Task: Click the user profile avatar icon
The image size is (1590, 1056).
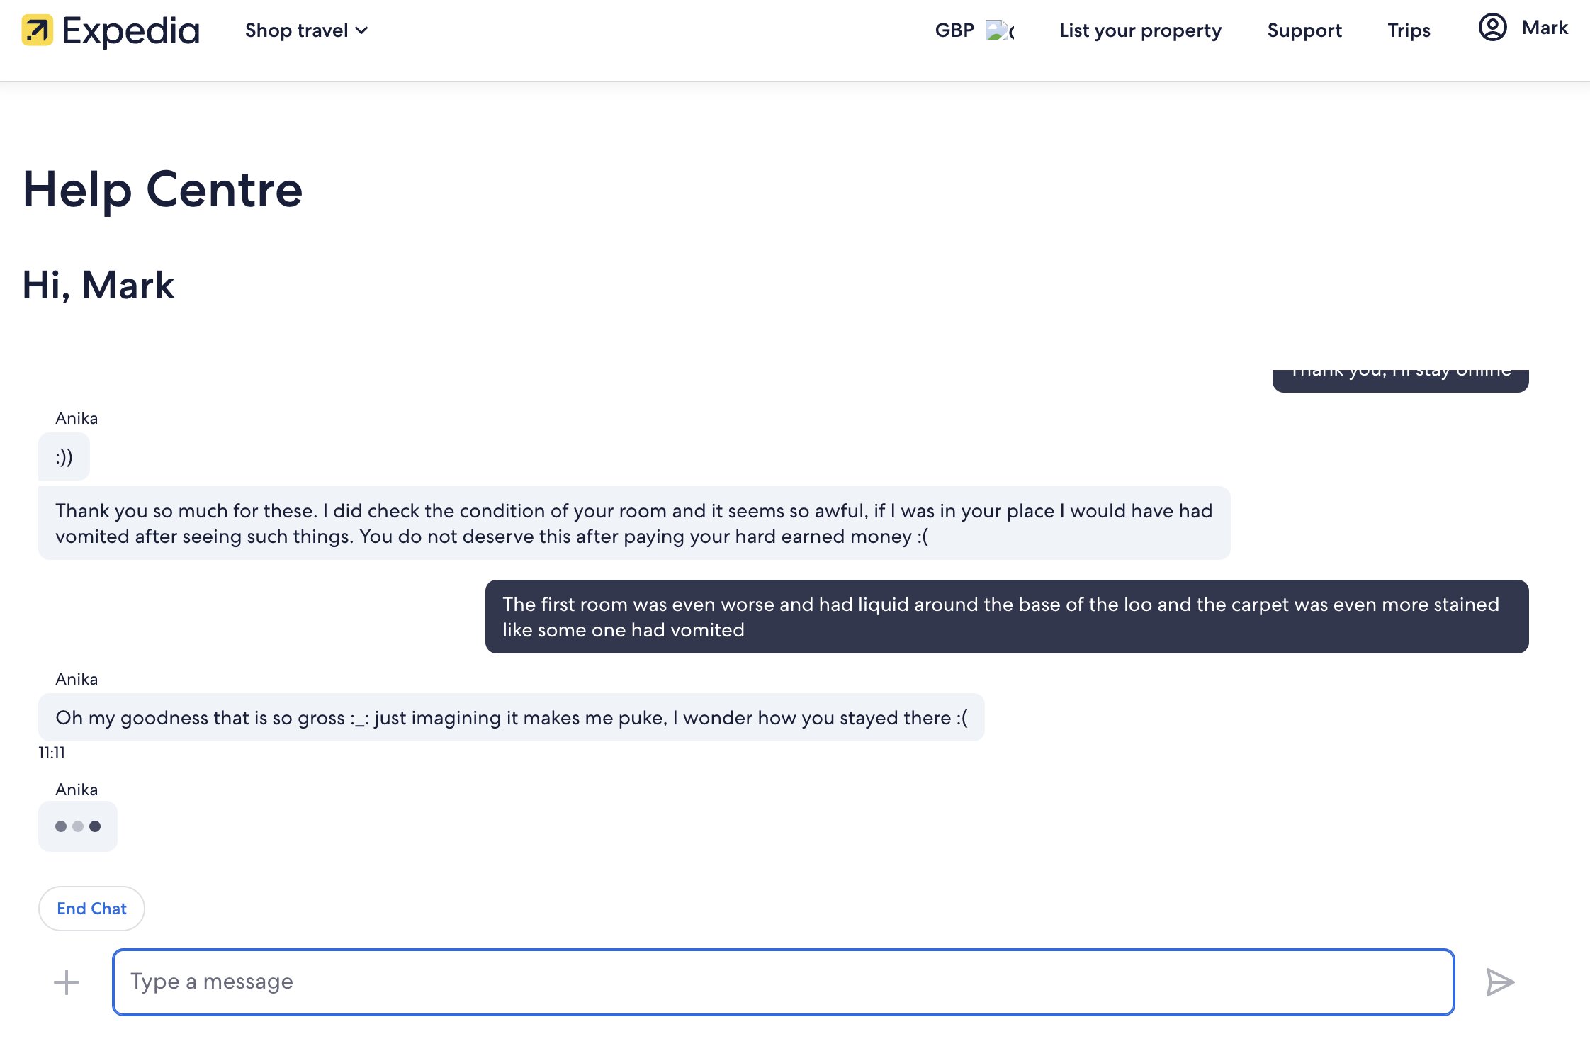Action: (x=1492, y=28)
